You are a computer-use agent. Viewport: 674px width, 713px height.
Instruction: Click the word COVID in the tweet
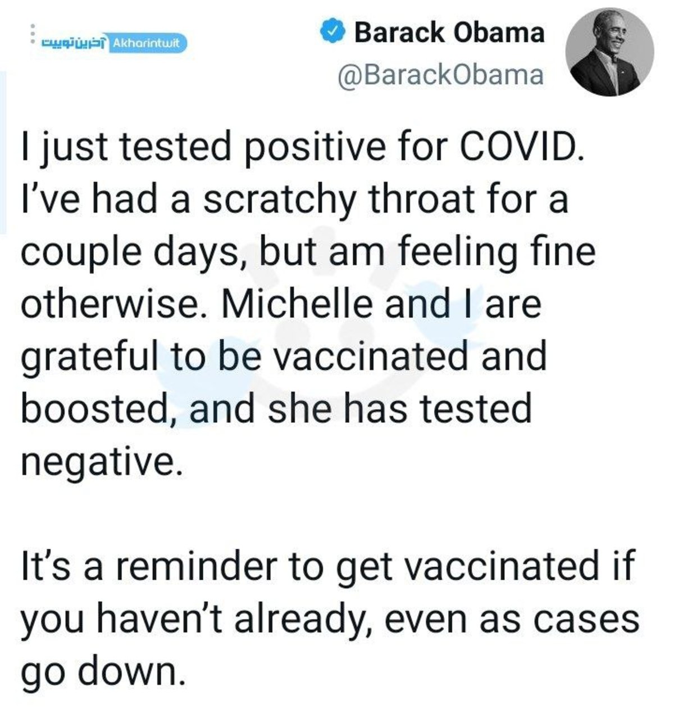pos(520,146)
